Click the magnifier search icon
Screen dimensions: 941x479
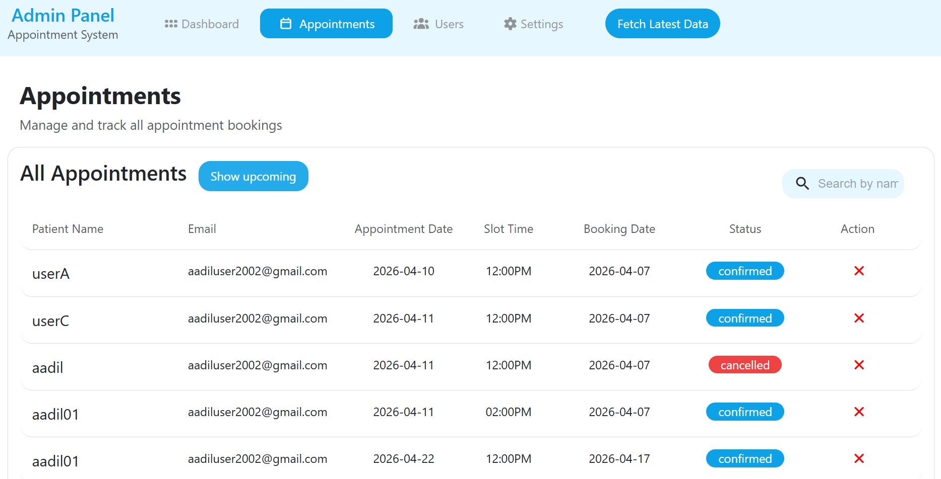point(802,183)
